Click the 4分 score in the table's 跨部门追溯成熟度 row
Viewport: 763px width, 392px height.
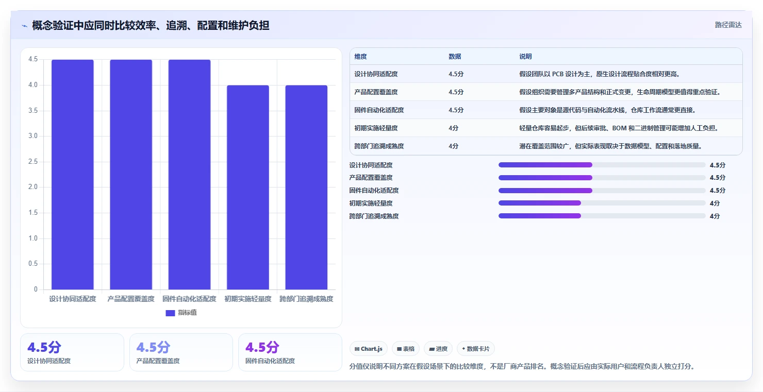point(454,146)
